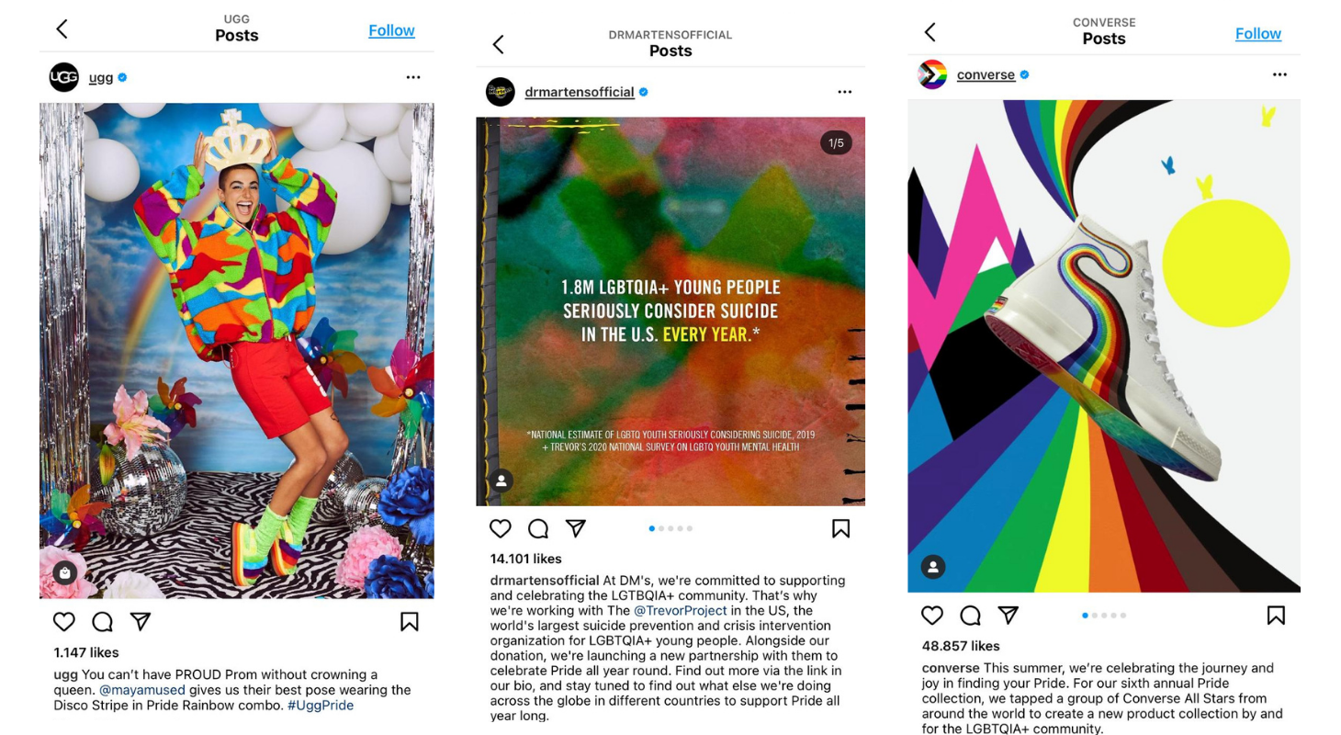Open the #UggPride hashtag
1341x735 pixels.
click(320, 706)
